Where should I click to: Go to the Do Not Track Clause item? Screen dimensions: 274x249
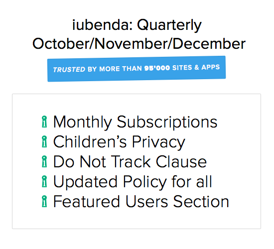click(130, 162)
